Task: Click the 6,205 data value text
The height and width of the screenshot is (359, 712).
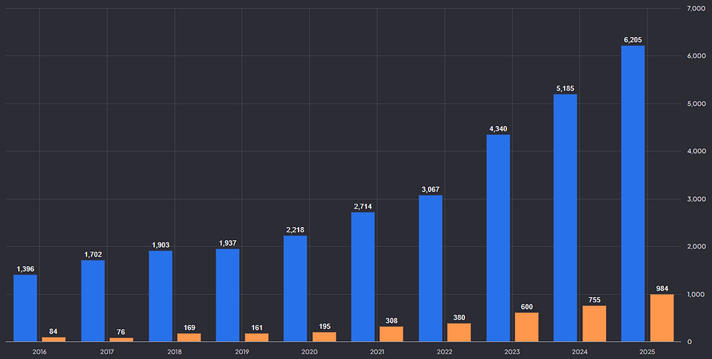Action: coord(633,40)
